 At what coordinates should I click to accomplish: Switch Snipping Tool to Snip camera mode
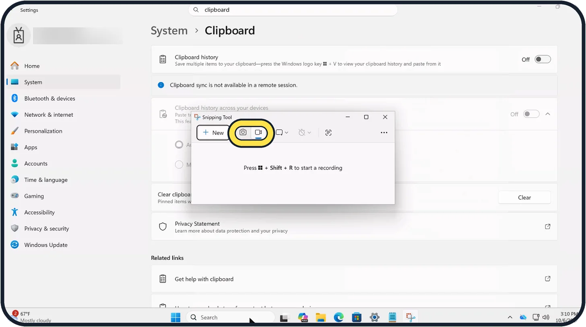pos(243,132)
